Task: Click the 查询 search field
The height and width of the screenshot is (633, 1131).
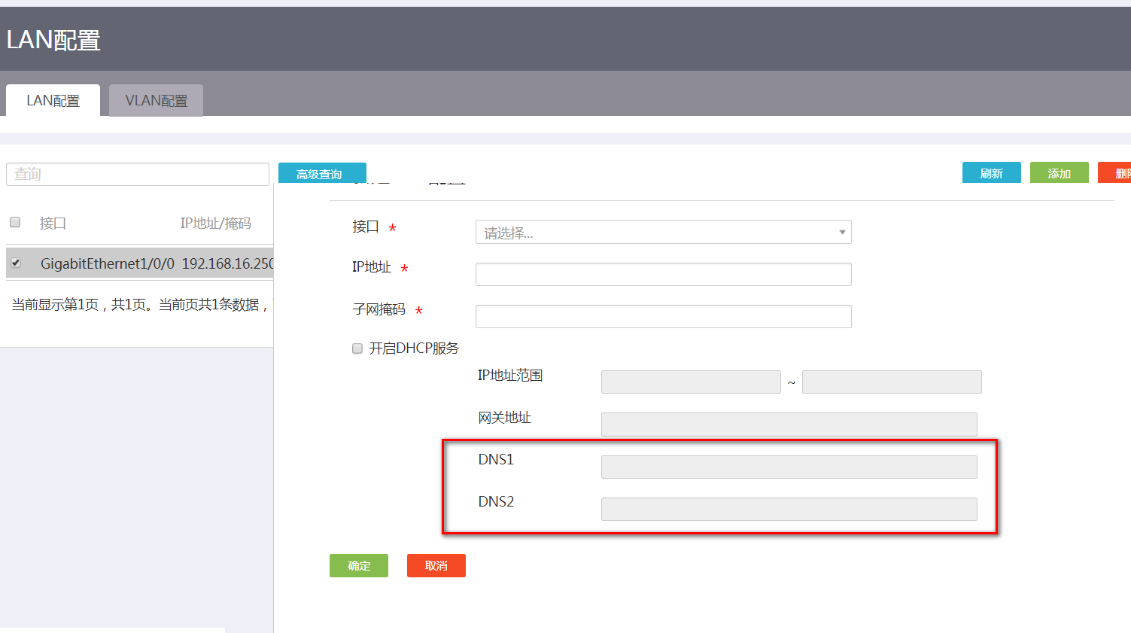Action: pos(138,174)
